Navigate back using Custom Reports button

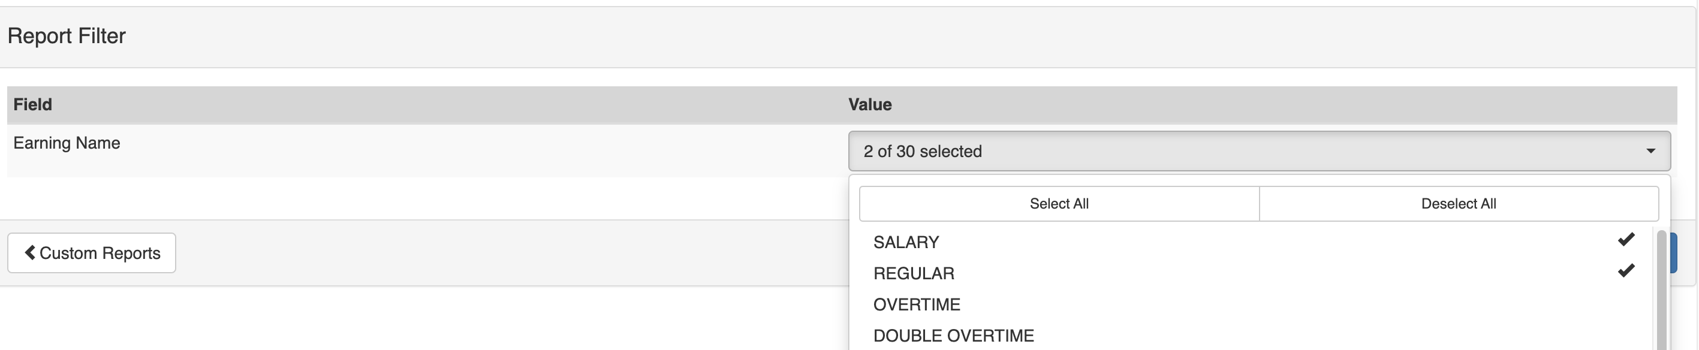coord(91,252)
